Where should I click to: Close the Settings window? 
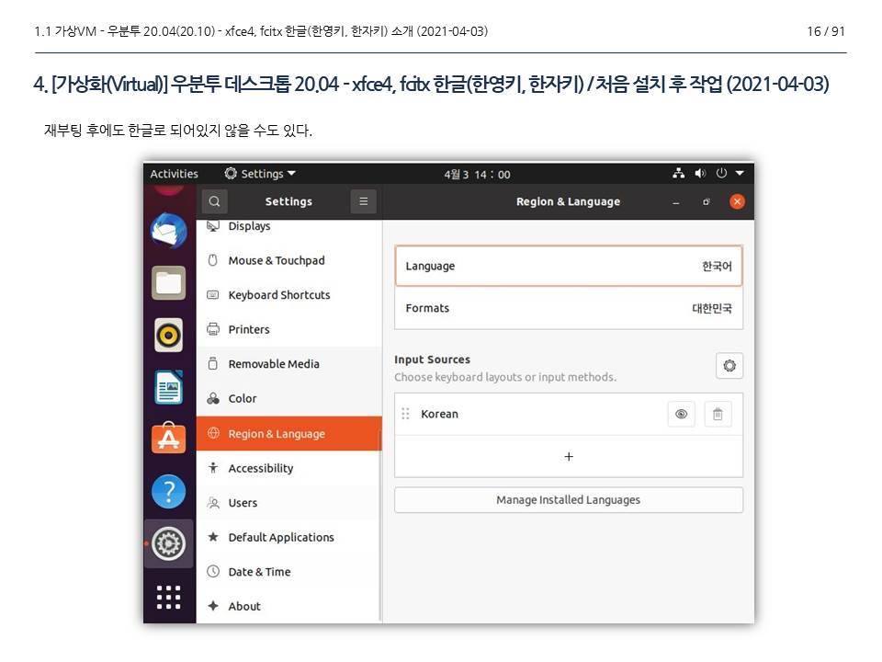737,201
